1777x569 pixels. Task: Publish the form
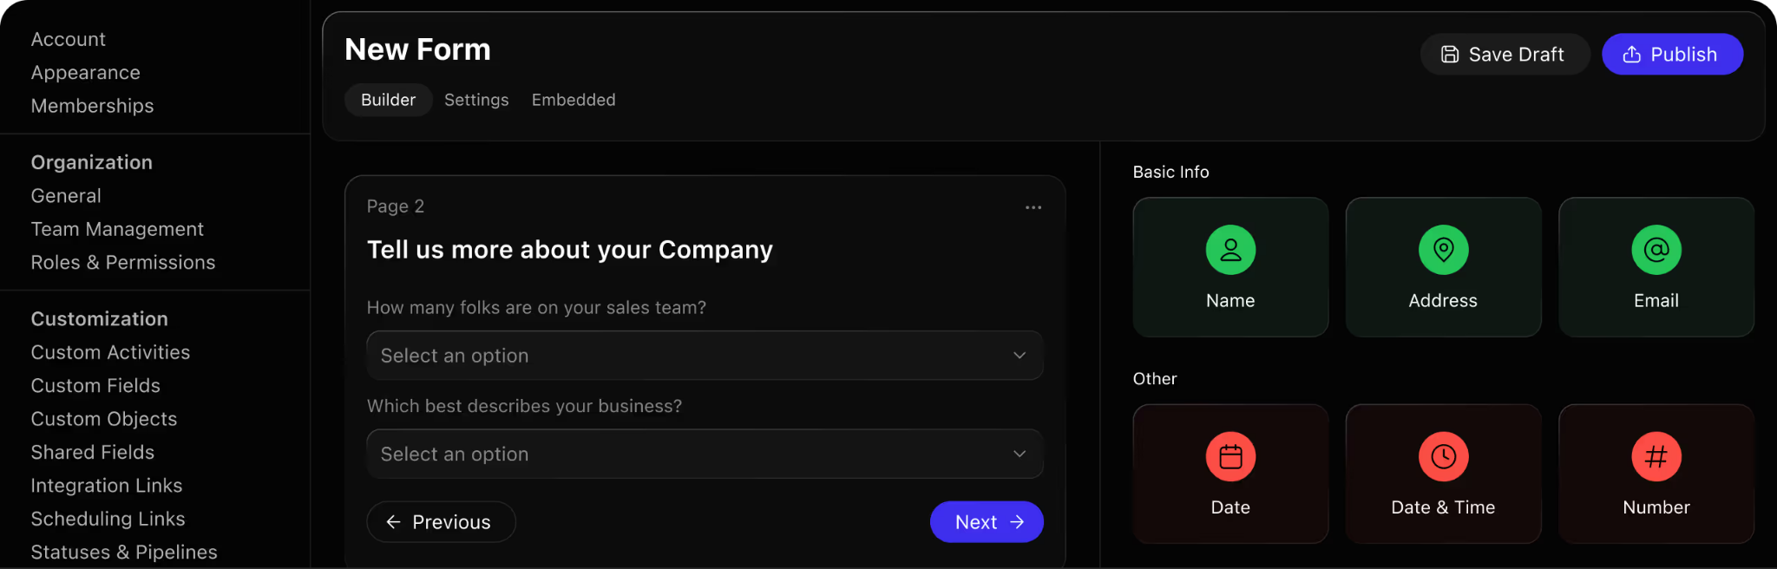[1672, 54]
